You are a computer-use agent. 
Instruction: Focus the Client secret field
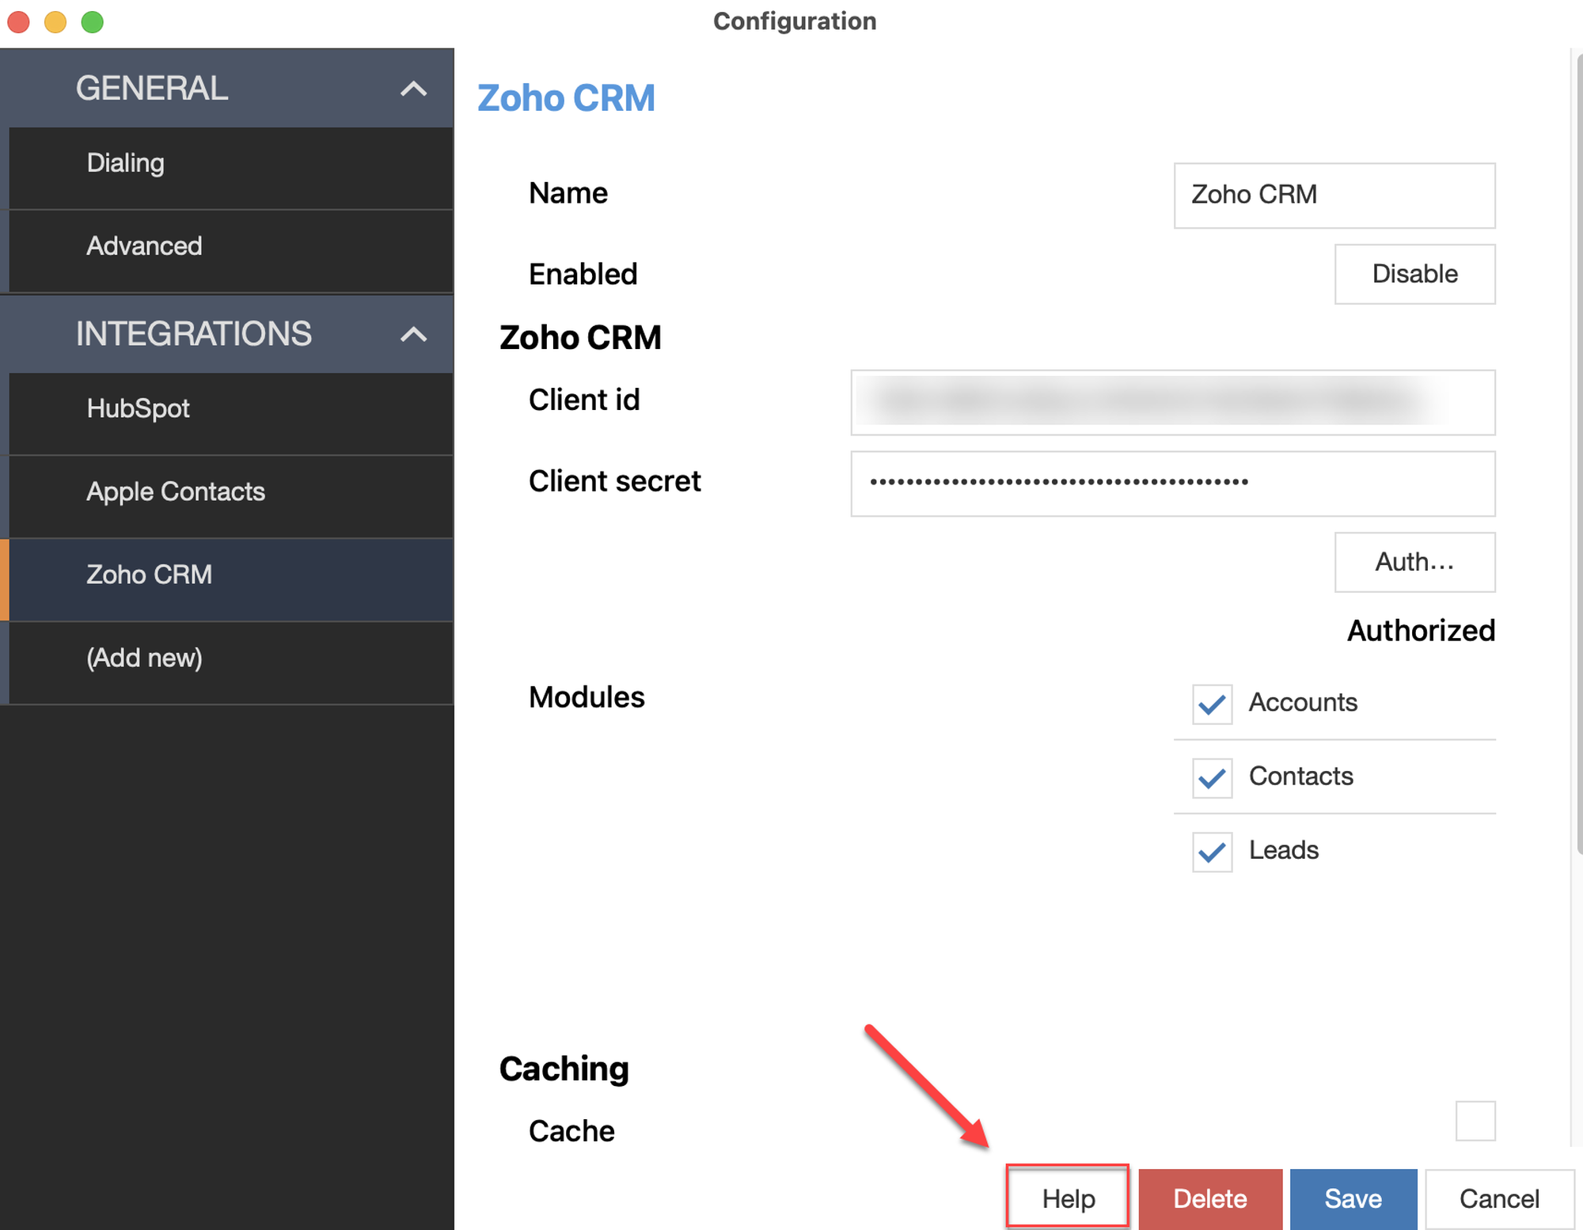tap(1172, 484)
